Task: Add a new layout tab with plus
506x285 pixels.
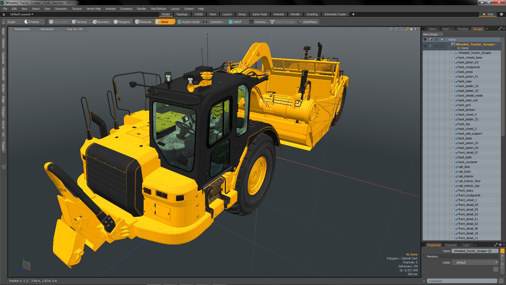Action: click(x=353, y=14)
